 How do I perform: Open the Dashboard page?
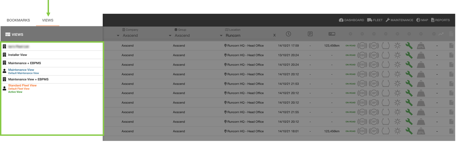coord(351,20)
